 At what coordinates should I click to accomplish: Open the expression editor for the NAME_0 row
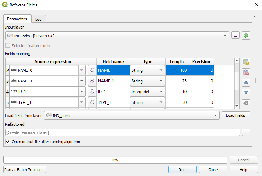point(92,70)
